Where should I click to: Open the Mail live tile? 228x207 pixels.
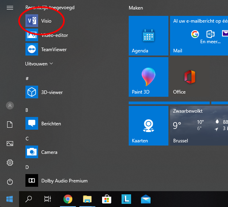(199, 36)
